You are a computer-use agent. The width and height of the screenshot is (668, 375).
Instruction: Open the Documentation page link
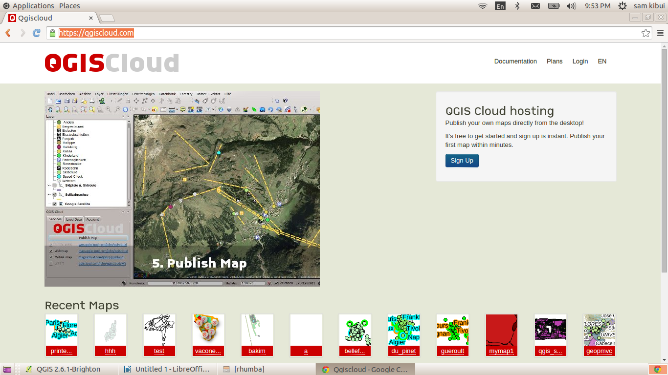click(515, 62)
